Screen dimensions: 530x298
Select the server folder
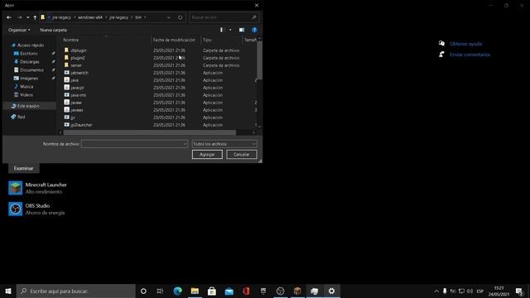[76, 65]
